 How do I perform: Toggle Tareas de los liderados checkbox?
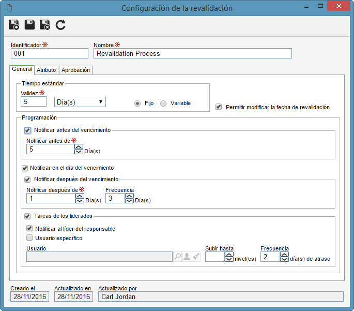pyautogui.click(x=27, y=216)
